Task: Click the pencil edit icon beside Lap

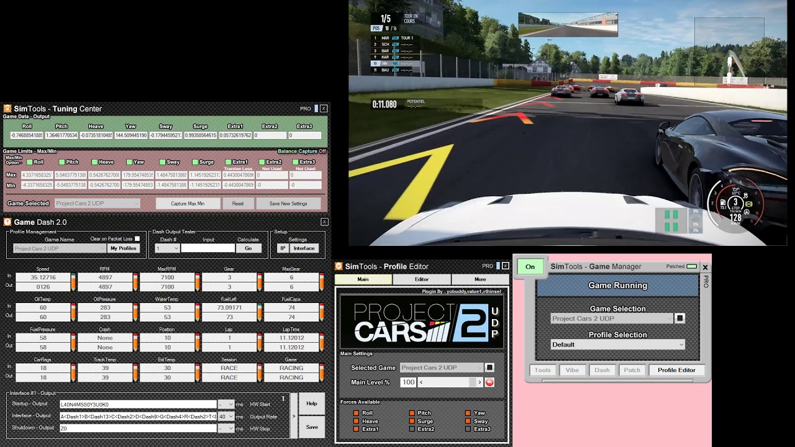Action: click(x=260, y=343)
